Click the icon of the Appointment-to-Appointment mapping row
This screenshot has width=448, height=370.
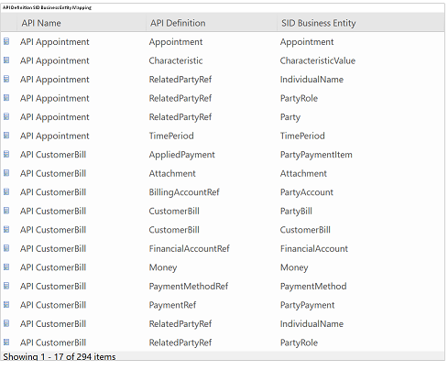point(6,41)
